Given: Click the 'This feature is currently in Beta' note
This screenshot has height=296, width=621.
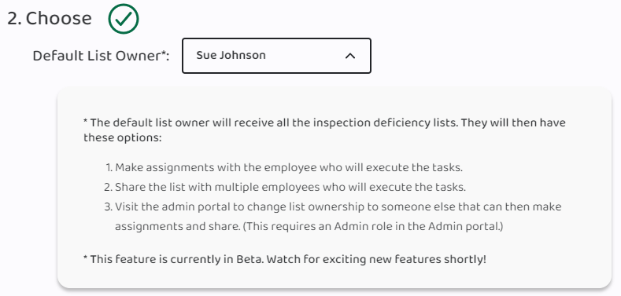Looking at the screenshot, I should tap(285, 260).
